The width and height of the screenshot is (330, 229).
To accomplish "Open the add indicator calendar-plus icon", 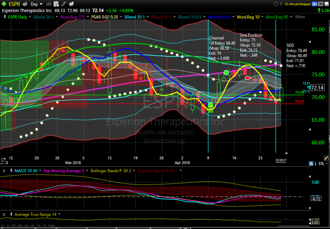I will tap(56, 4).
